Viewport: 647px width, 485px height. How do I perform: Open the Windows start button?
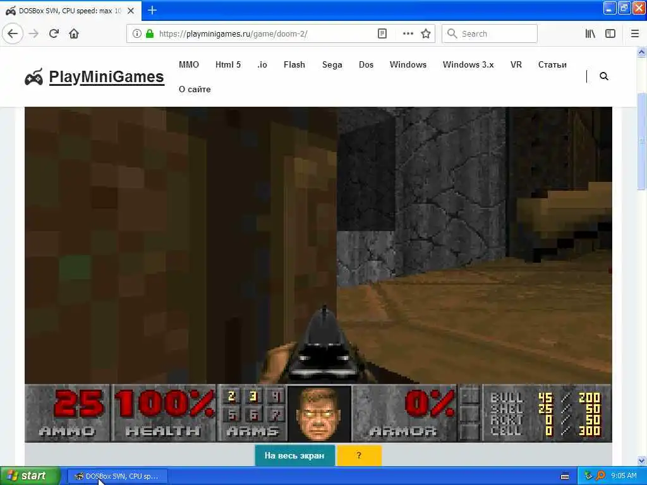click(30, 476)
